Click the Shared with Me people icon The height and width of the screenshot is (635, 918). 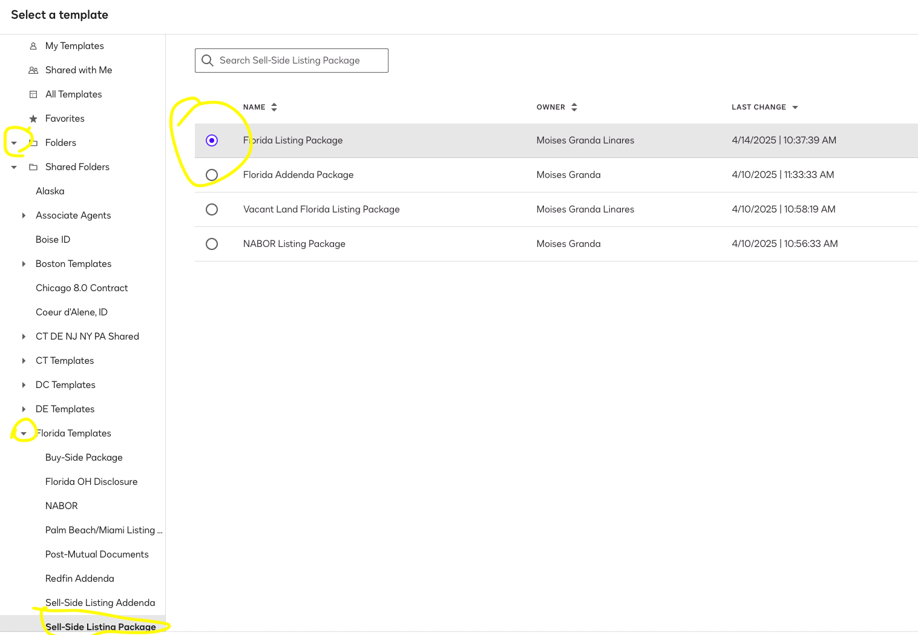coord(33,70)
